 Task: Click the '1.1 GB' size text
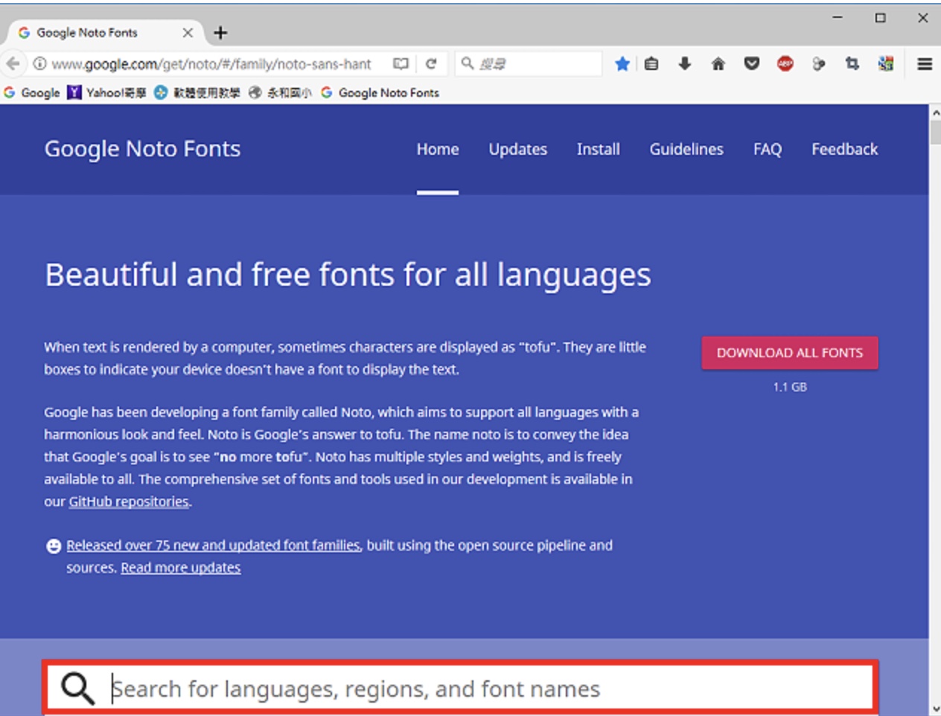pos(790,387)
